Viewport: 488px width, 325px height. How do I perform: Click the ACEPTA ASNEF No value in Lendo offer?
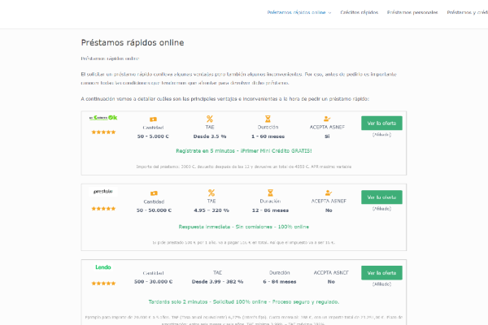[331, 281]
